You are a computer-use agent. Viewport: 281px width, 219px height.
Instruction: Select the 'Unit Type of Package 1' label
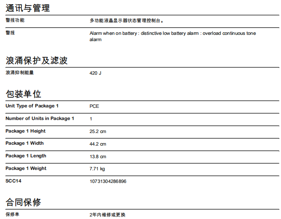[32, 106]
